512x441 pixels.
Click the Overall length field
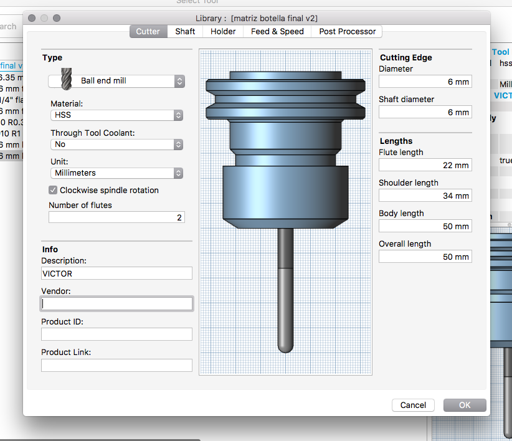[425, 257]
